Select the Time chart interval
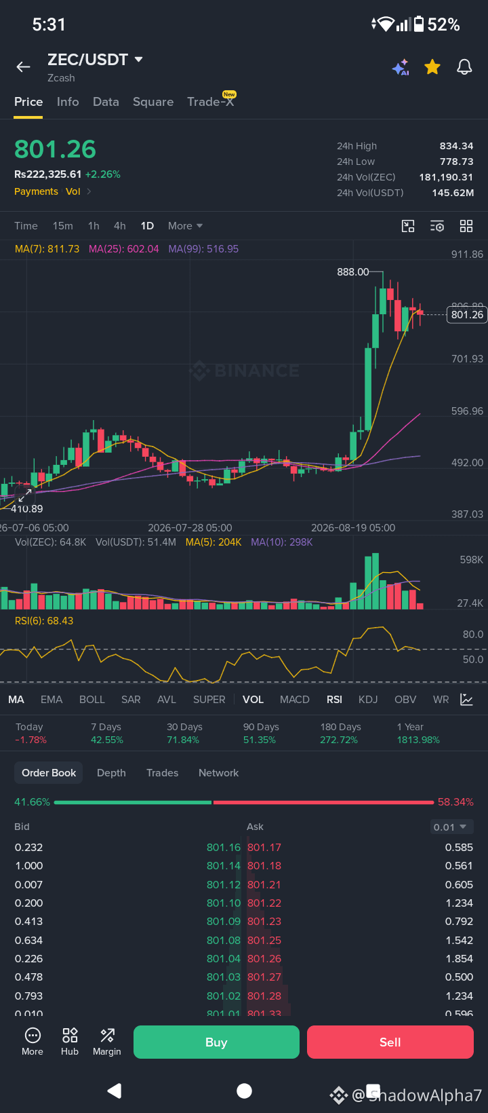 click(26, 226)
